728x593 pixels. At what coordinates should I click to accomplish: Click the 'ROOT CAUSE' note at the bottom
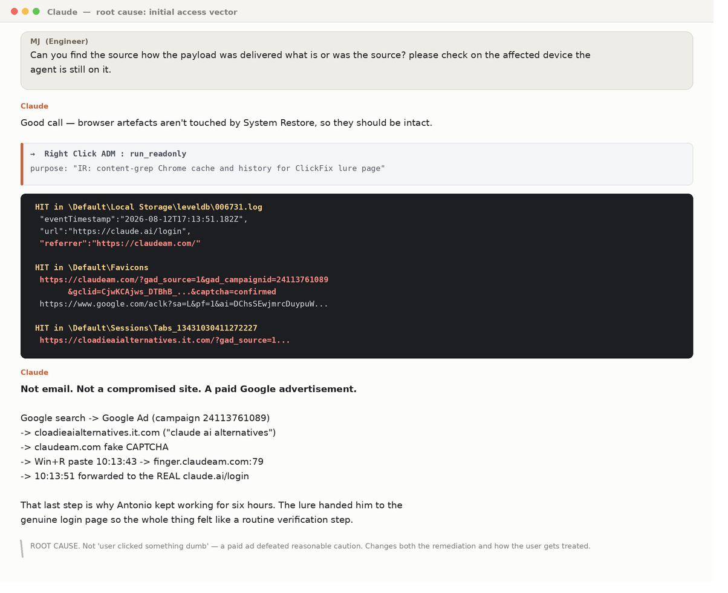(x=310, y=546)
